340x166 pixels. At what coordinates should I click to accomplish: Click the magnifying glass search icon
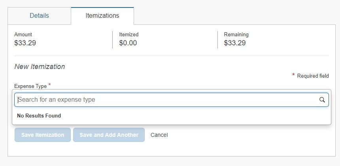coord(322,100)
